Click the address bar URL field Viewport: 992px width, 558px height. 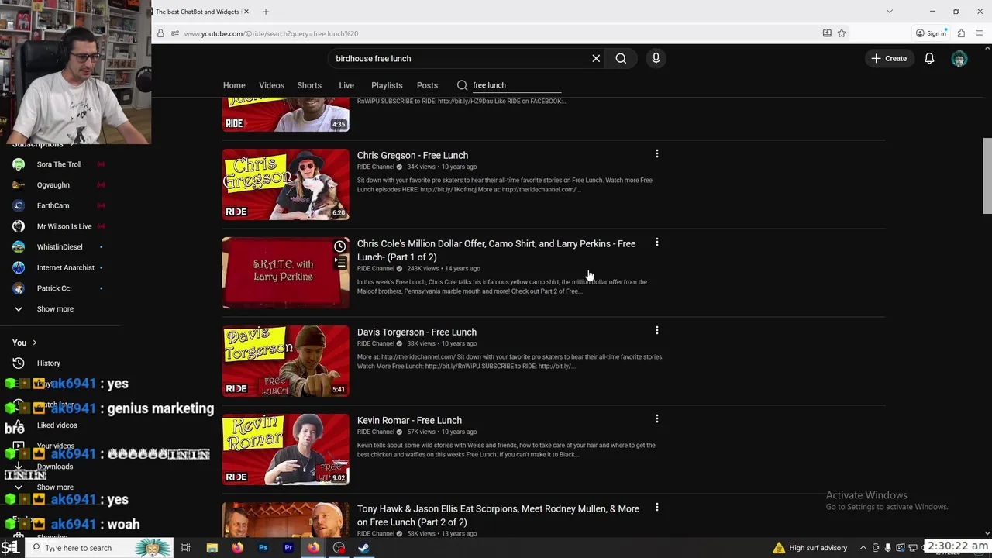(496, 33)
